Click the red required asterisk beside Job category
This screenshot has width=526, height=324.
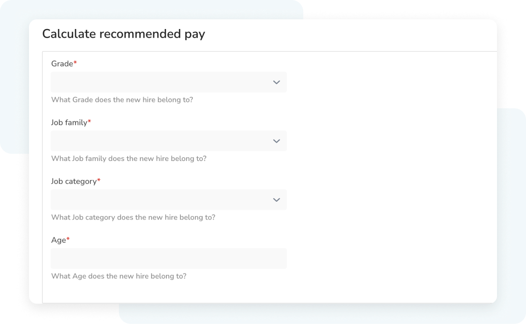[99, 180]
